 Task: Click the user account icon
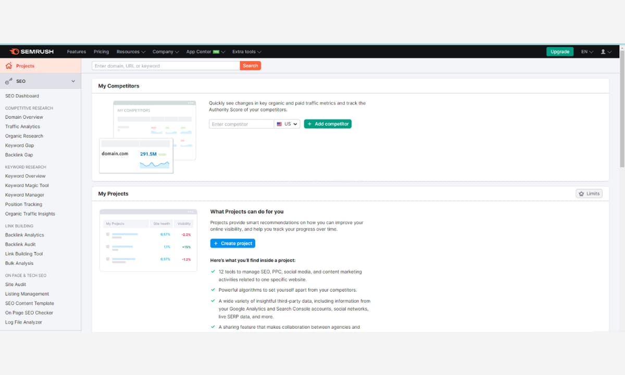(603, 52)
